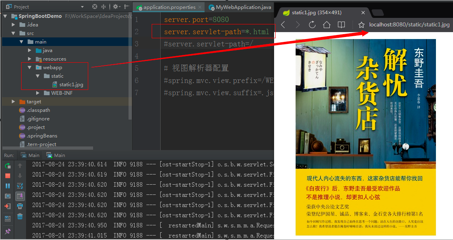
Task: Collapse the SpringBootDemo project root
Action: [5, 16]
